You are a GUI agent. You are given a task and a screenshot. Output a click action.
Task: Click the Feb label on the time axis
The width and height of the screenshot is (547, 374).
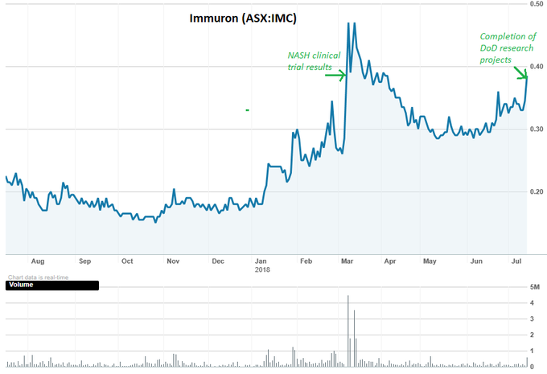tap(306, 261)
